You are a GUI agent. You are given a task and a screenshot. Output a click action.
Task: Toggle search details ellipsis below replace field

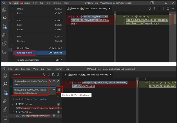pos(58,96)
